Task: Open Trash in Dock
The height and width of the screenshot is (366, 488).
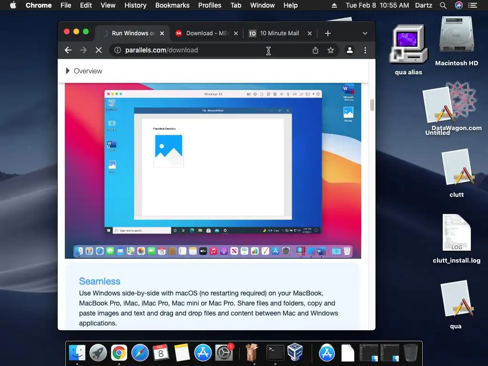Action: [x=410, y=353]
